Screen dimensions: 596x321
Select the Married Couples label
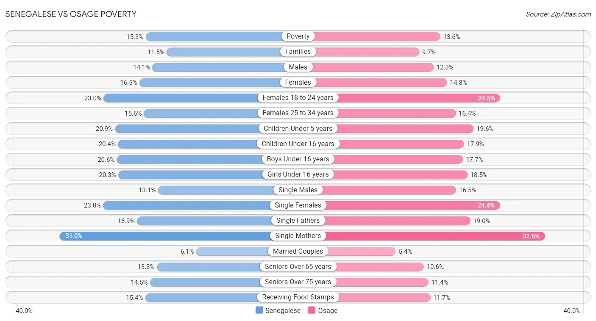(x=298, y=251)
